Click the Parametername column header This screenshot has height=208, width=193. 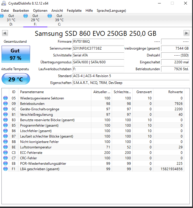55,92
